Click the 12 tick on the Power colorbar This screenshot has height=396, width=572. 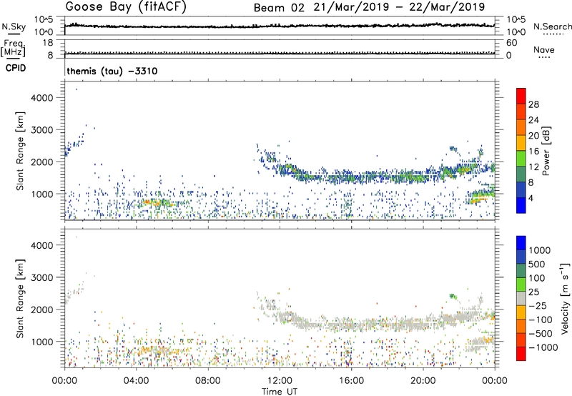pyautogui.click(x=533, y=167)
